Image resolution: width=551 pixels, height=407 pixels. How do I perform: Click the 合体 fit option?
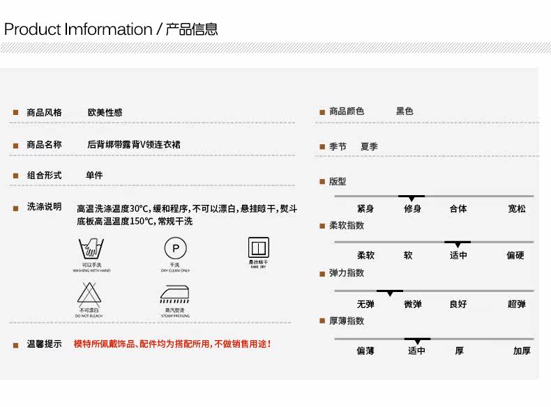458,208
